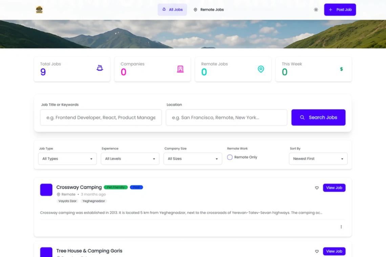Focus the Location search field

click(x=227, y=117)
